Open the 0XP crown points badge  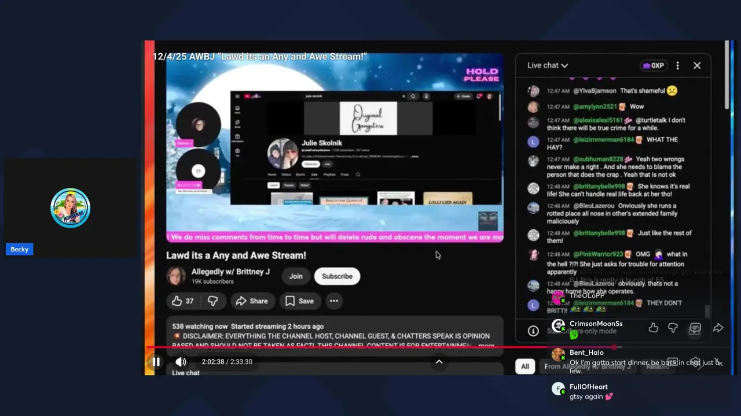click(x=653, y=65)
